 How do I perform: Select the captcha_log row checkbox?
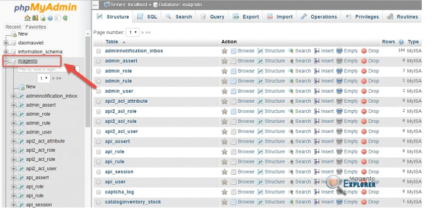99,192
